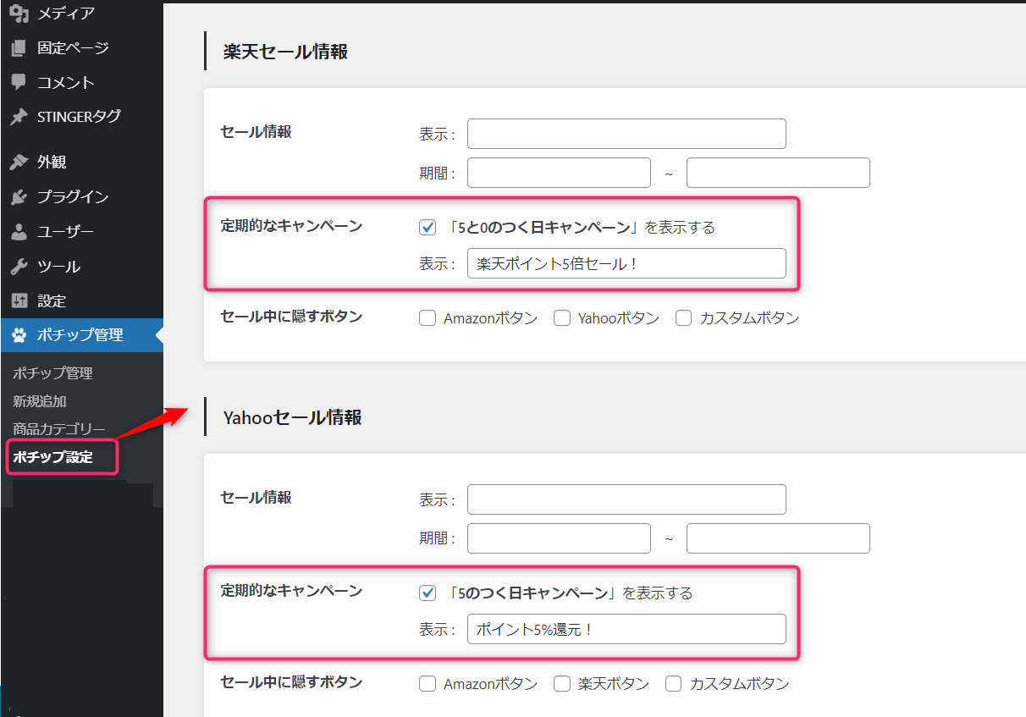Click 定期的なキャンペーン label in Yahoo section
This screenshot has width=1026, height=717.
[x=291, y=590]
